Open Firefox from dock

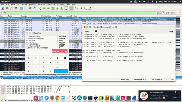[x=52, y=98]
